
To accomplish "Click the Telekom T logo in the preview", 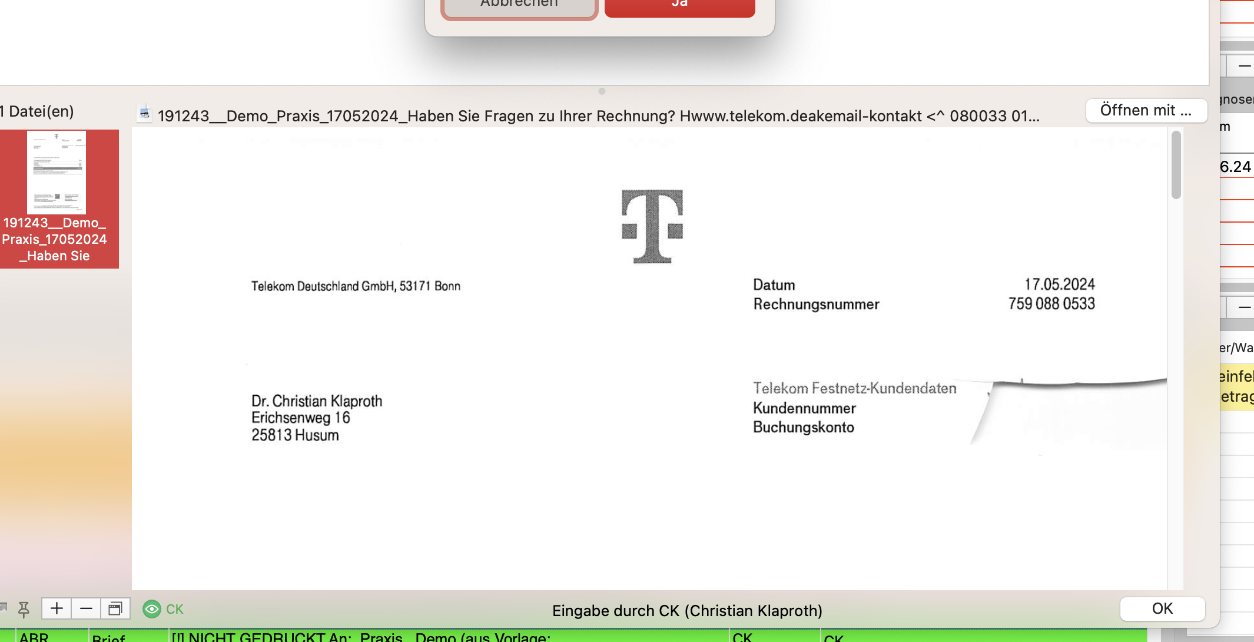I will click(652, 226).
